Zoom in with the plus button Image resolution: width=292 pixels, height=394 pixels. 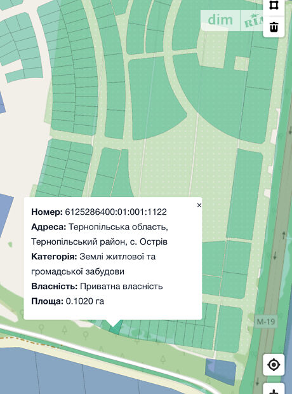[x=274, y=390]
